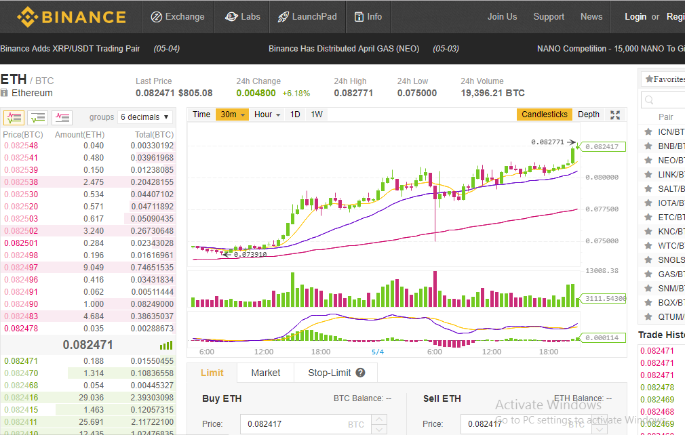Click the Favorites filter button
The width and height of the screenshot is (685, 435).
pyautogui.click(x=665, y=79)
